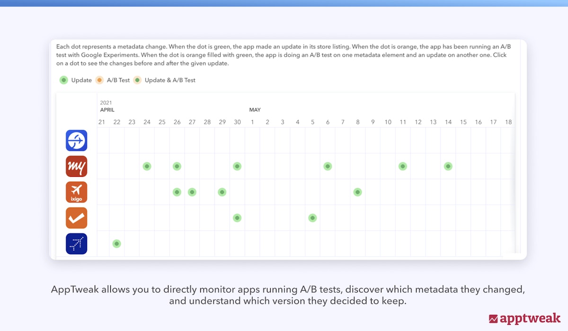Open ixigo update dot on April 27

(x=192, y=192)
